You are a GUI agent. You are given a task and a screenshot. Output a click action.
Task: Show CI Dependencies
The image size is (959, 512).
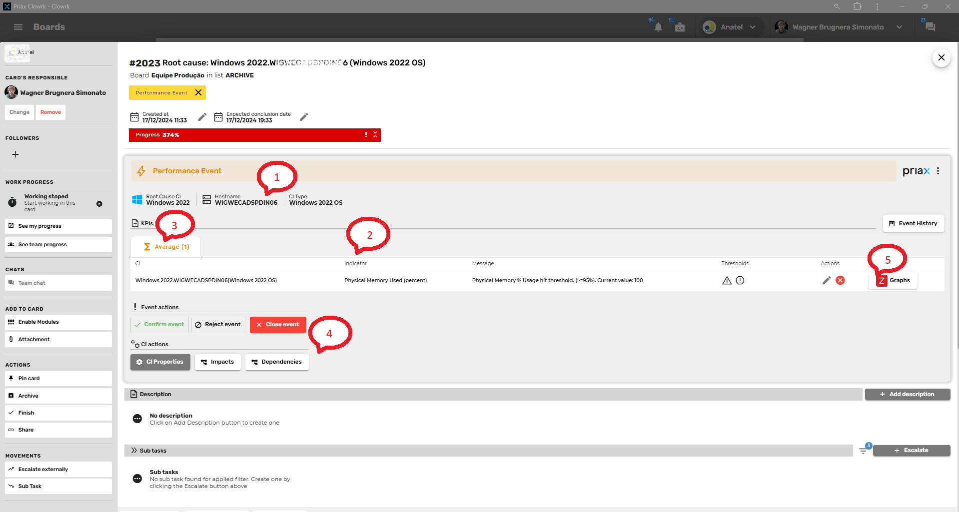[277, 362]
